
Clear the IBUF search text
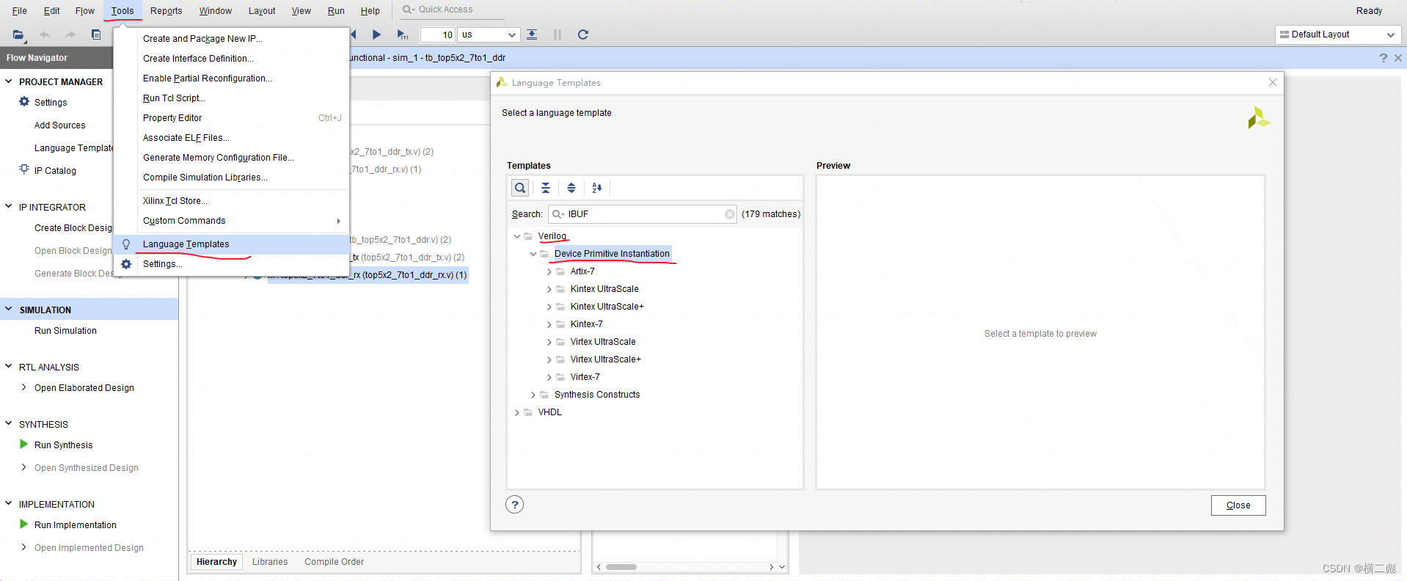point(730,214)
